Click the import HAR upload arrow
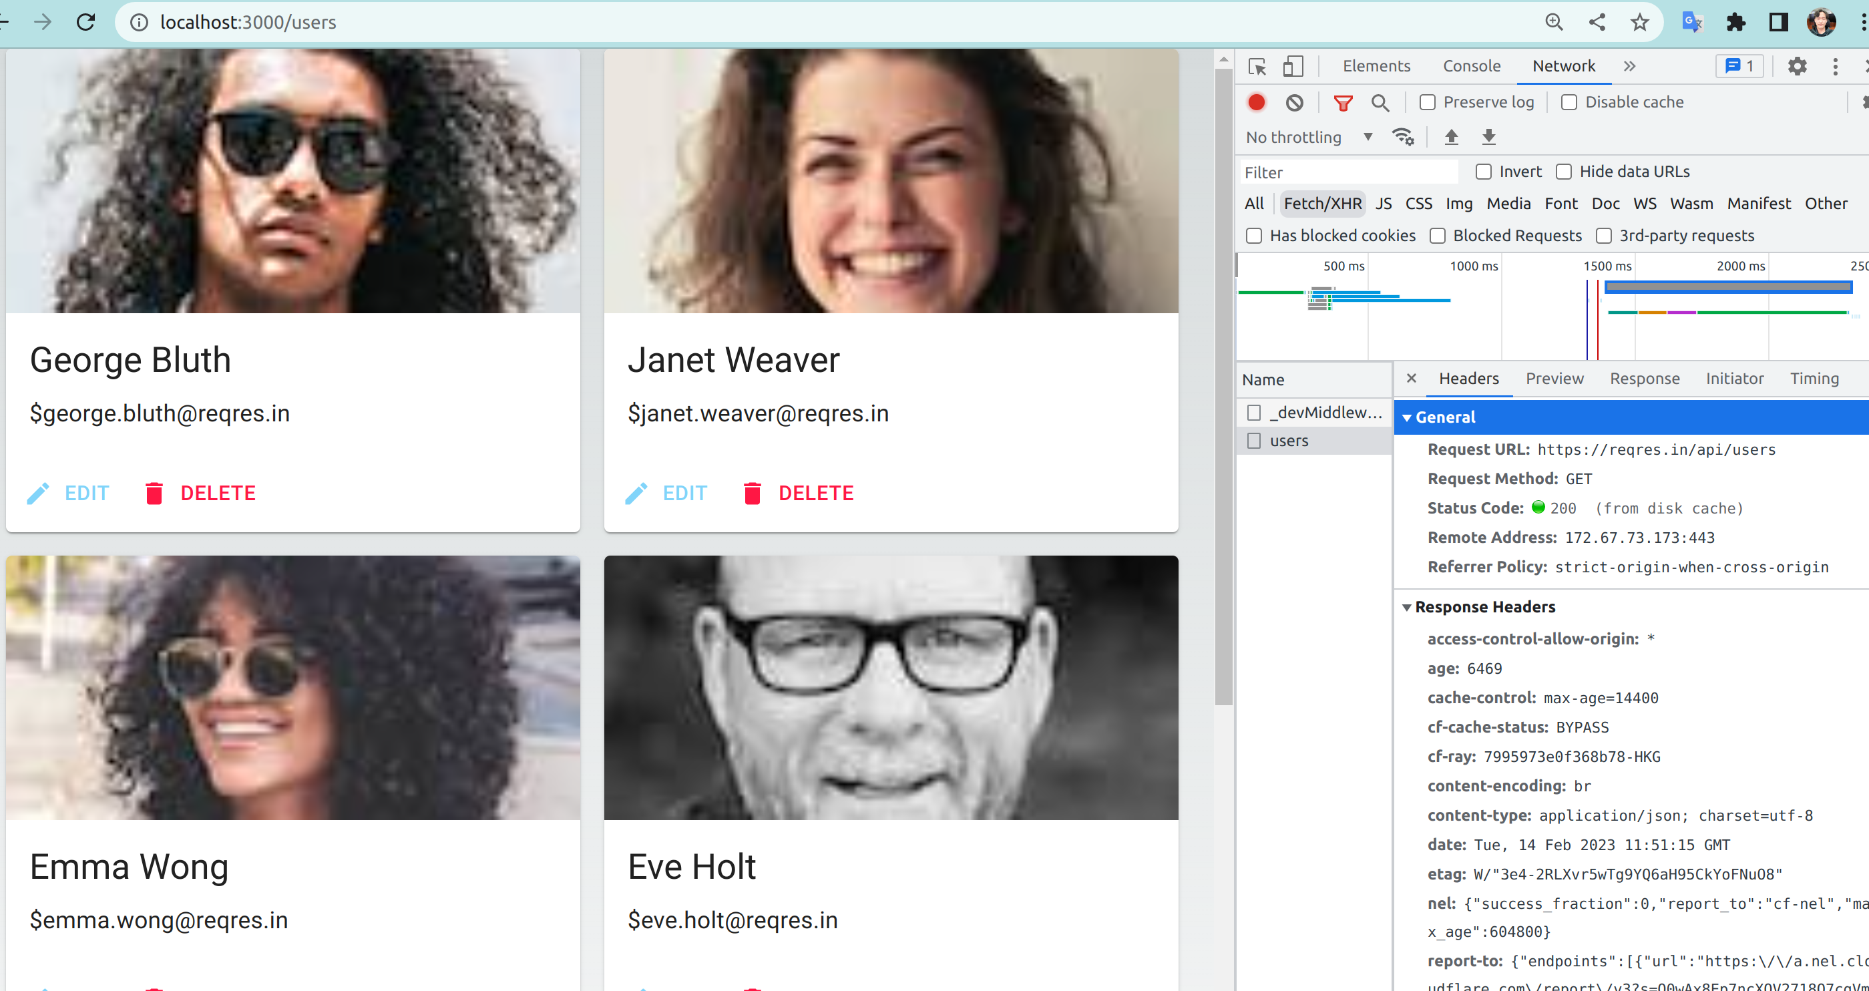 coord(1451,137)
